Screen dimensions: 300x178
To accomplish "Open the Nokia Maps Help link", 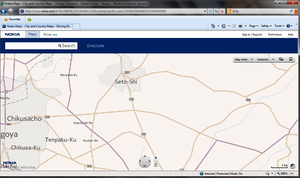I will click(290, 35).
